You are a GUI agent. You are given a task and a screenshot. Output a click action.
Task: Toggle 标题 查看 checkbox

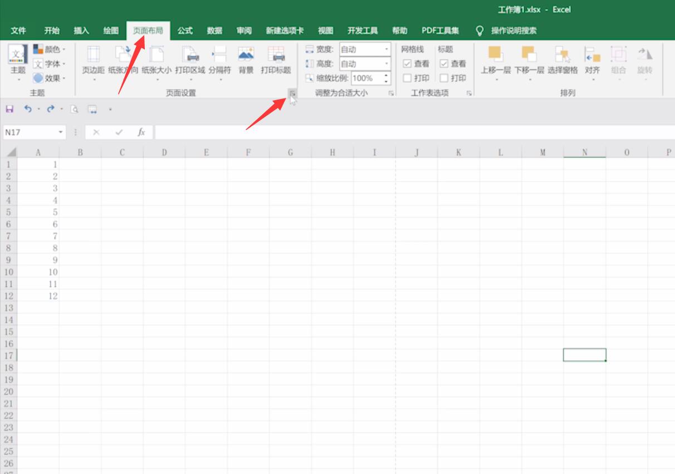point(444,64)
